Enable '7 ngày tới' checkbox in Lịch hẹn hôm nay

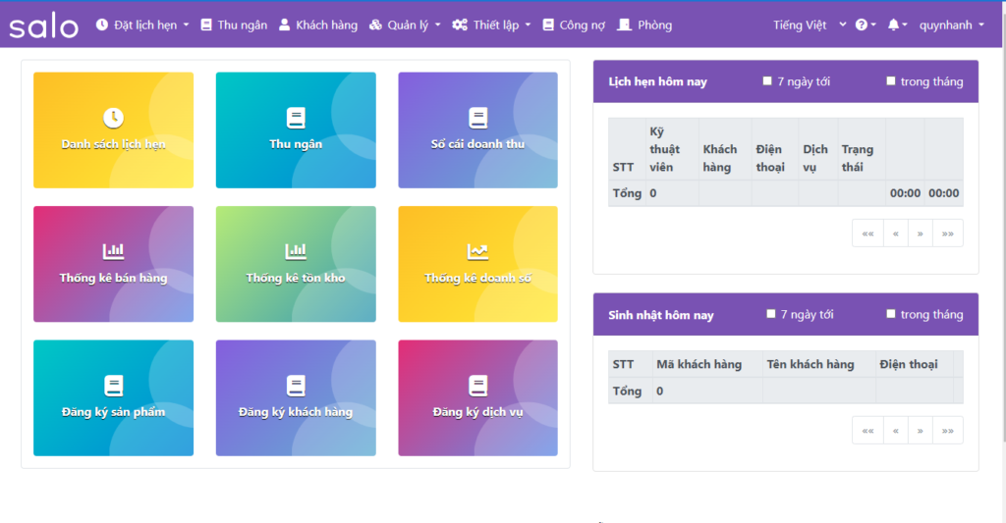point(767,81)
